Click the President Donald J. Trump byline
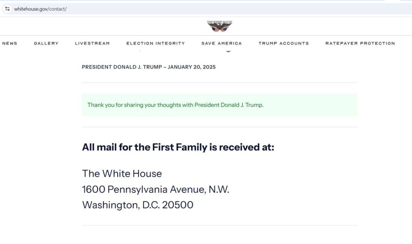 122,67
